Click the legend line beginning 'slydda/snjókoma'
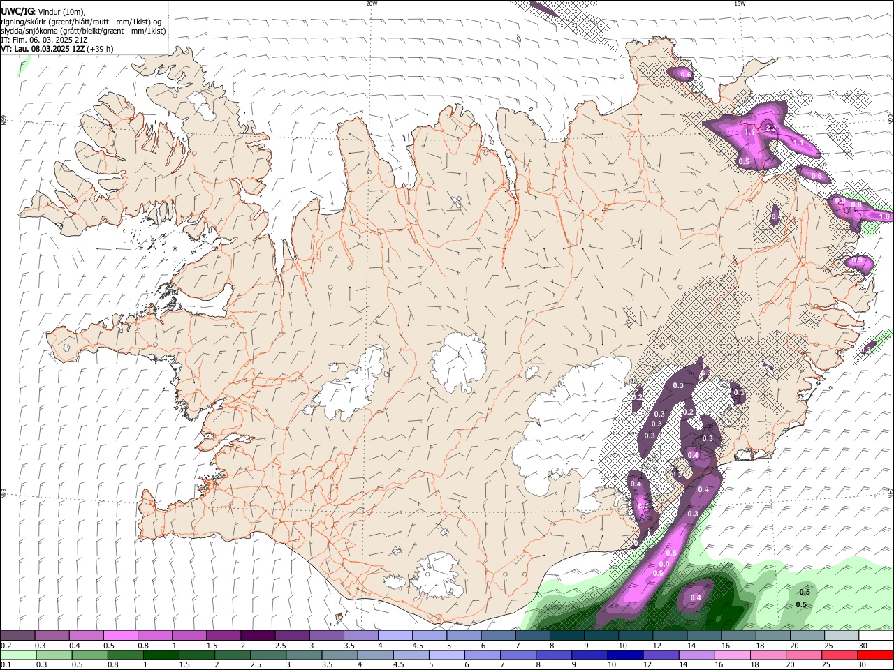 tap(83, 31)
